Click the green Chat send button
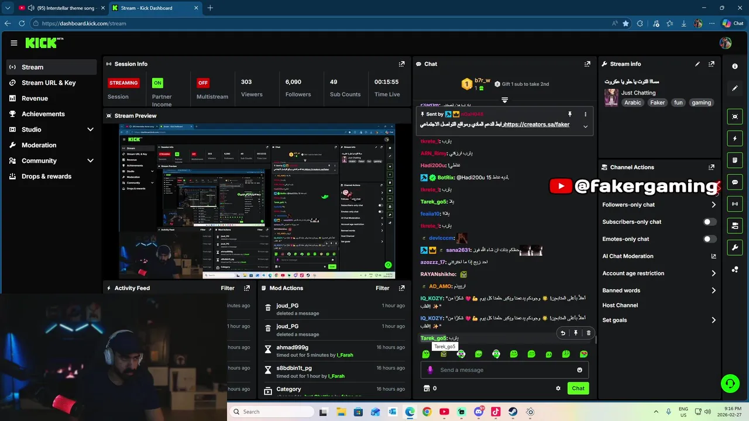This screenshot has width=749, height=421. pos(578,388)
